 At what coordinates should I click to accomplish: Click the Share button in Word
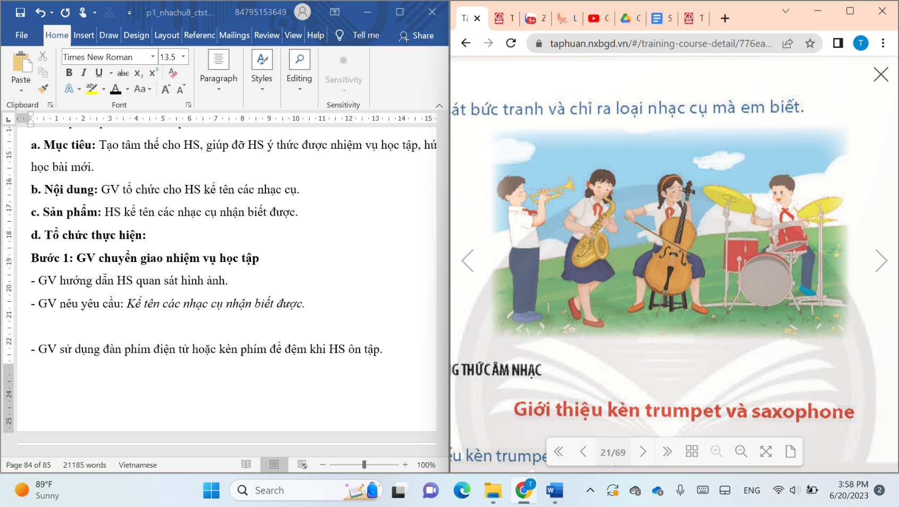tap(417, 36)
